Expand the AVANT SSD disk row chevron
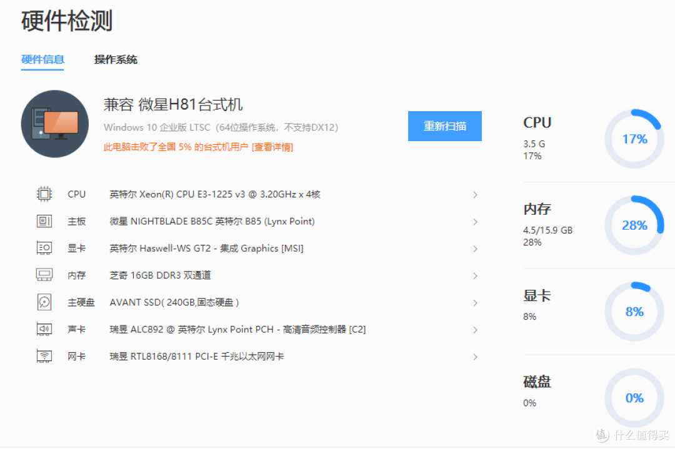The height and width of the screenshot is (449, 675). click(475, 303)
